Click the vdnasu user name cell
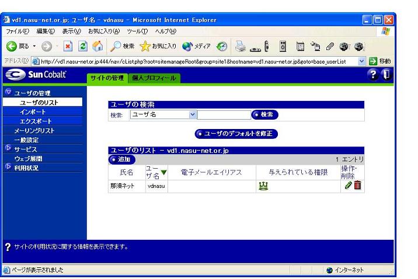The width and height of the screenshot is (418, 279). pos(156,186)
